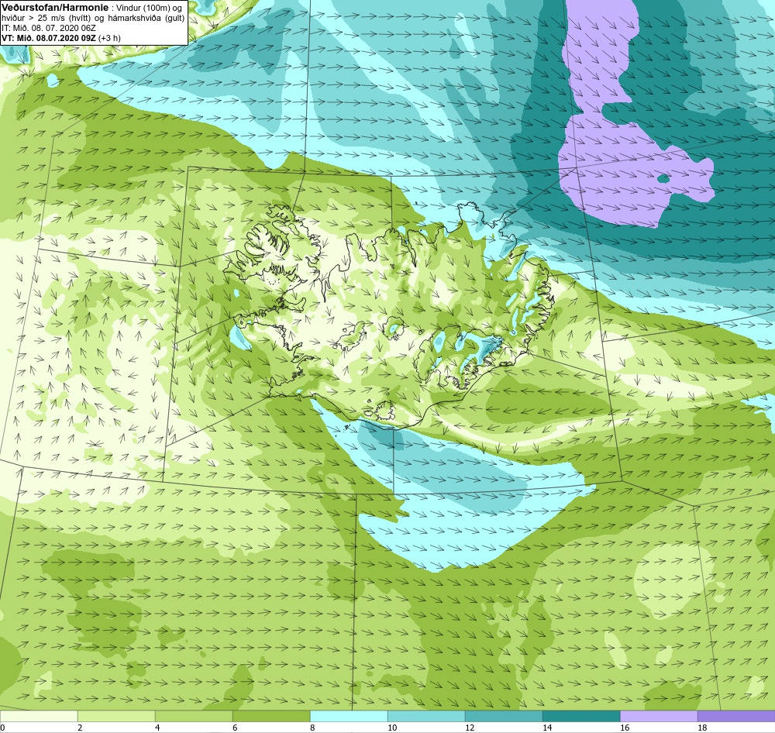Click the '14' scale label
The width and height of the screenshot is (775, 733).
coord(547,727)
